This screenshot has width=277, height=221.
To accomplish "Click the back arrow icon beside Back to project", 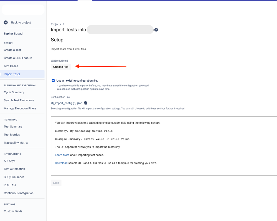I will click(6, 22).
